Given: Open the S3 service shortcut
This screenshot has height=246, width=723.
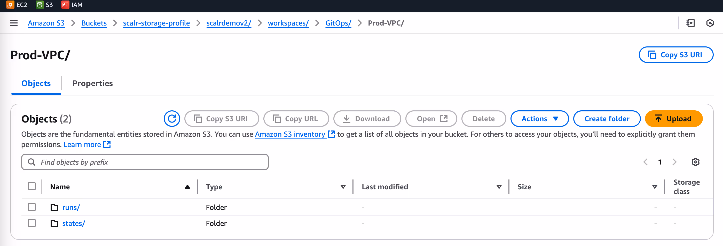Looking at the screenshot, I should tap(44, 5).
